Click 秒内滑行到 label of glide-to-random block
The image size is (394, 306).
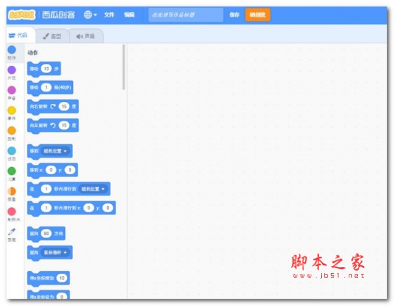pos(65,189)
